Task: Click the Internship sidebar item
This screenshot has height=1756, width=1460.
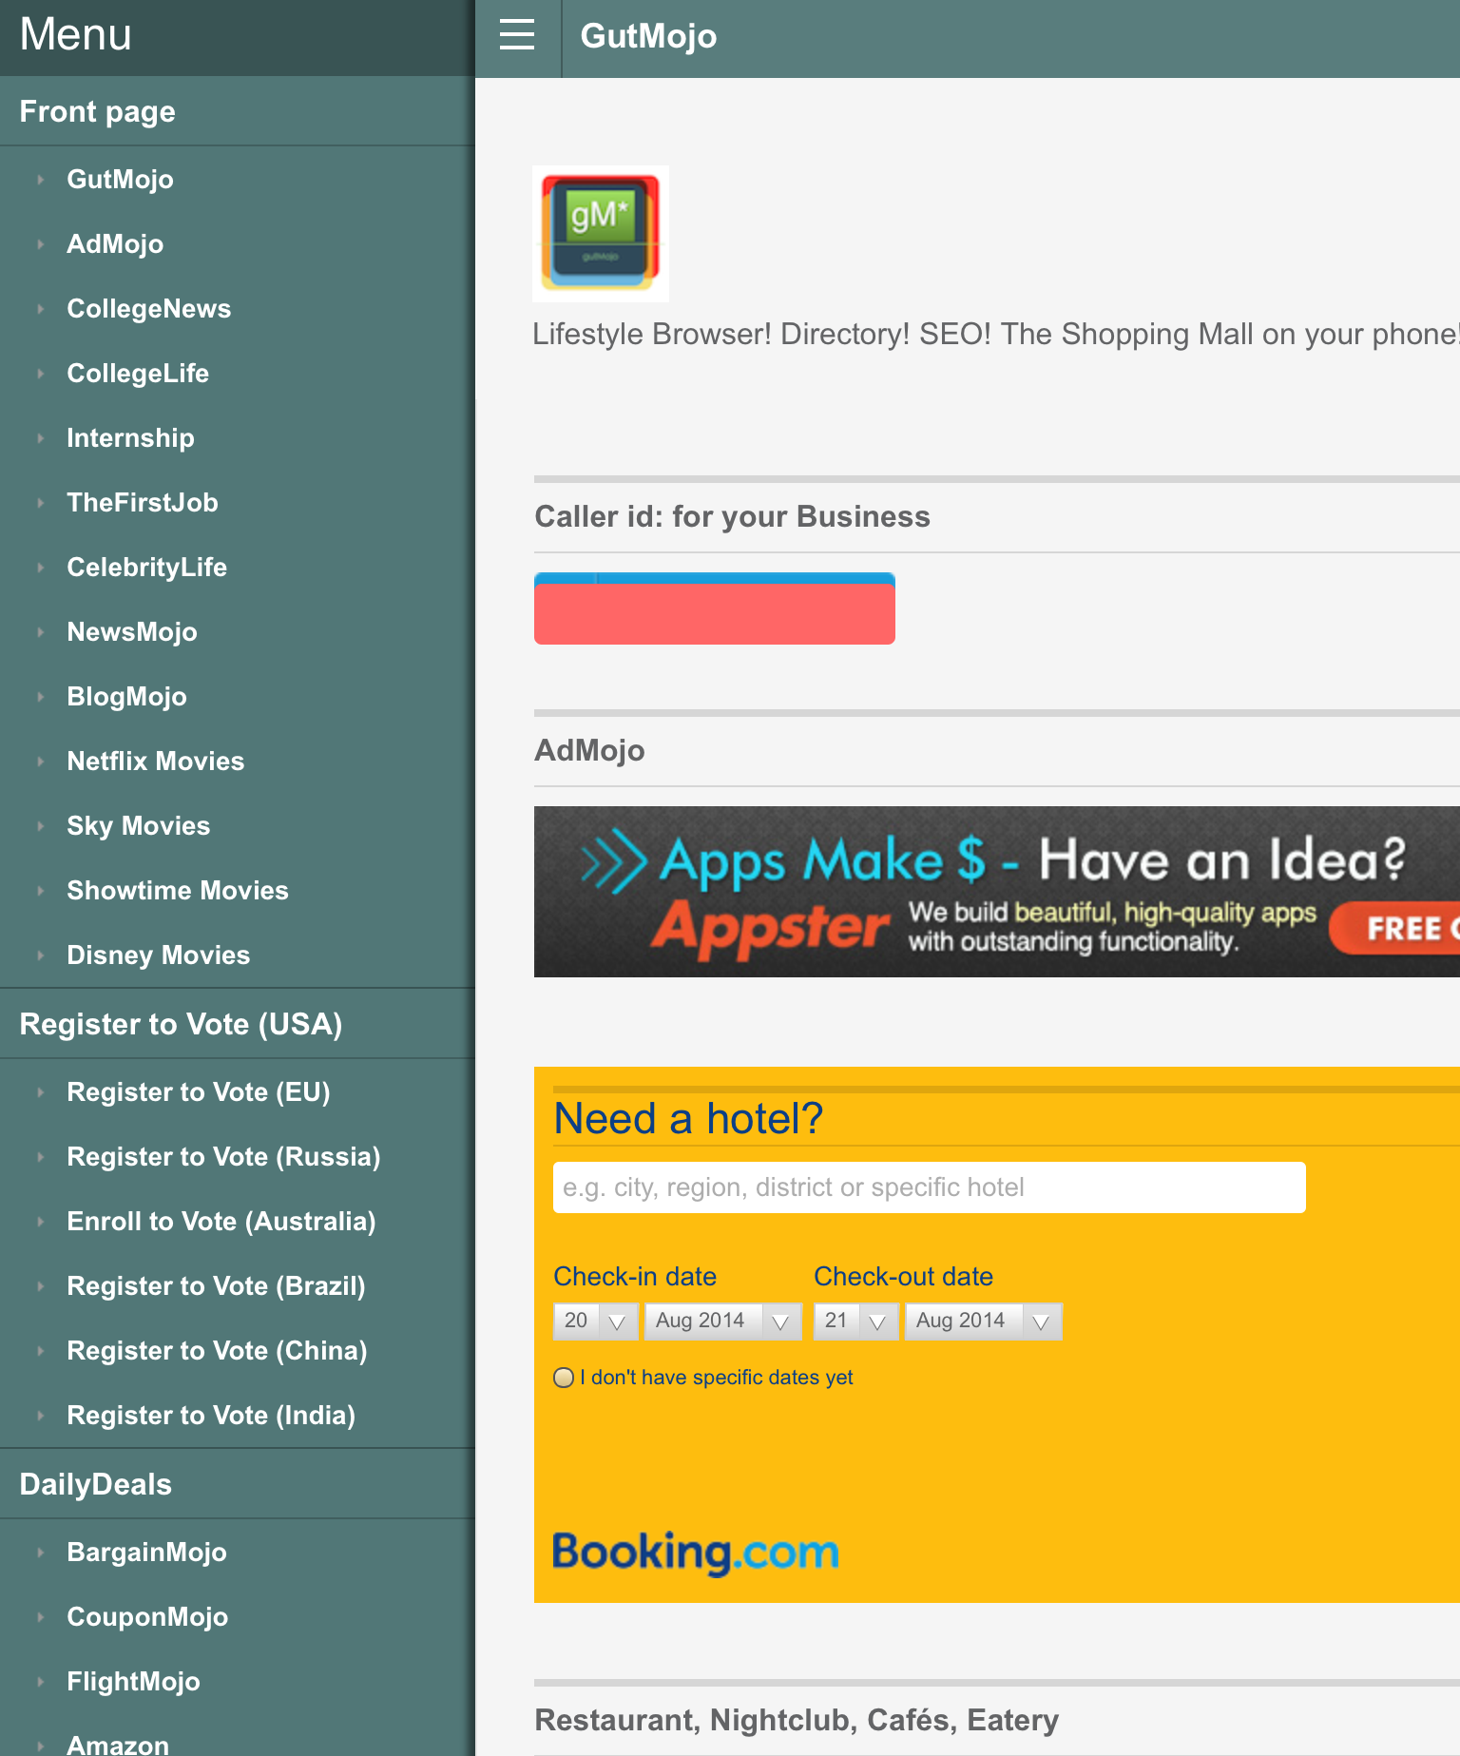Action: (130, 438)
